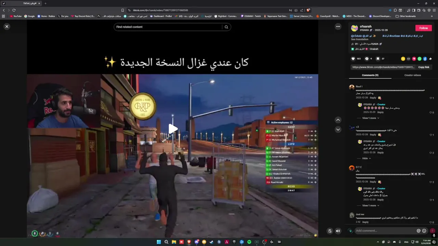Like the <3 user's comment heart

click(x=431, y=135)
